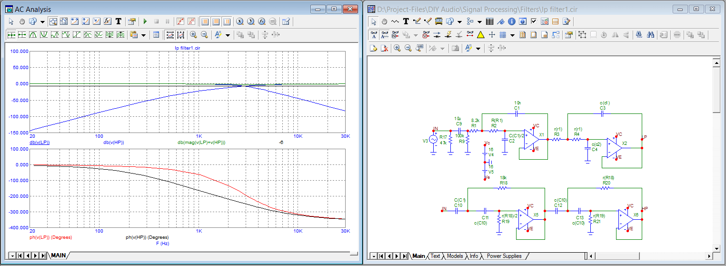Click the ph(v(HP)) (Degrees) legend label
Screen dimensions: 726x266
147,237
